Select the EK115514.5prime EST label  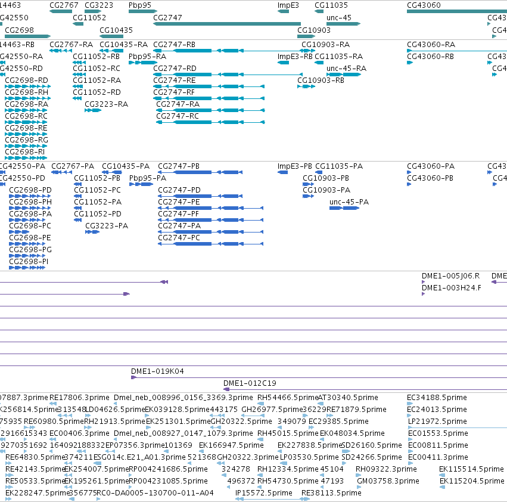(471, 469)
